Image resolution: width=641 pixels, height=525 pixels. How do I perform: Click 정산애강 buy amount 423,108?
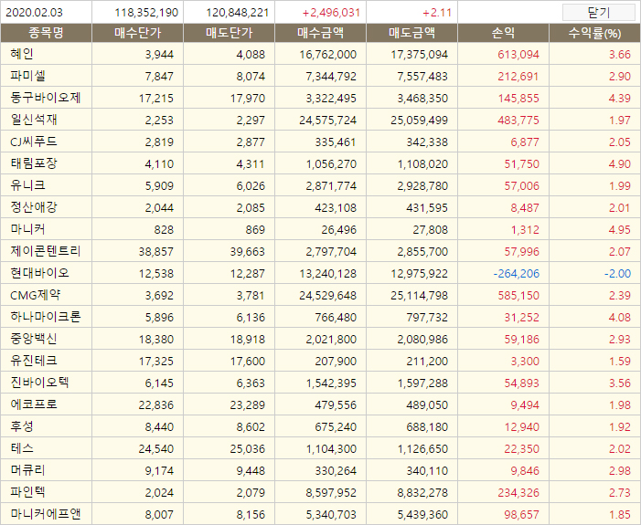pyautogui.click(x=336, y=208)
